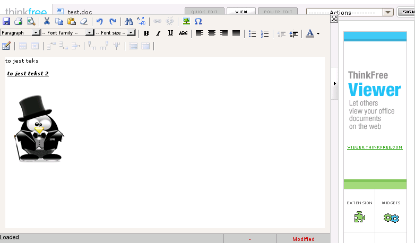The image size is (415, 243).
Task: Toggle bold formatting
Action: [x=146, y=33]
